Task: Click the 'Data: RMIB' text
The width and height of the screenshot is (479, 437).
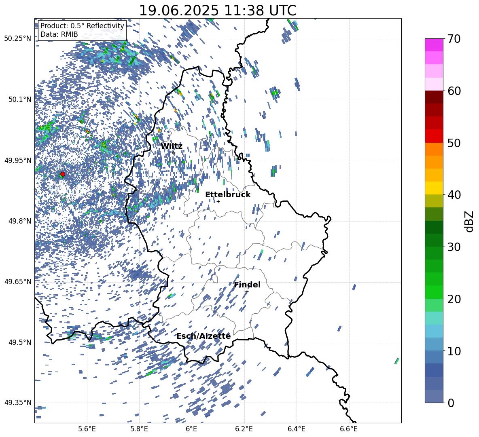Action: [59, 34]
